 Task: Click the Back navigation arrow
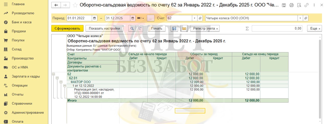coord(56,5)
